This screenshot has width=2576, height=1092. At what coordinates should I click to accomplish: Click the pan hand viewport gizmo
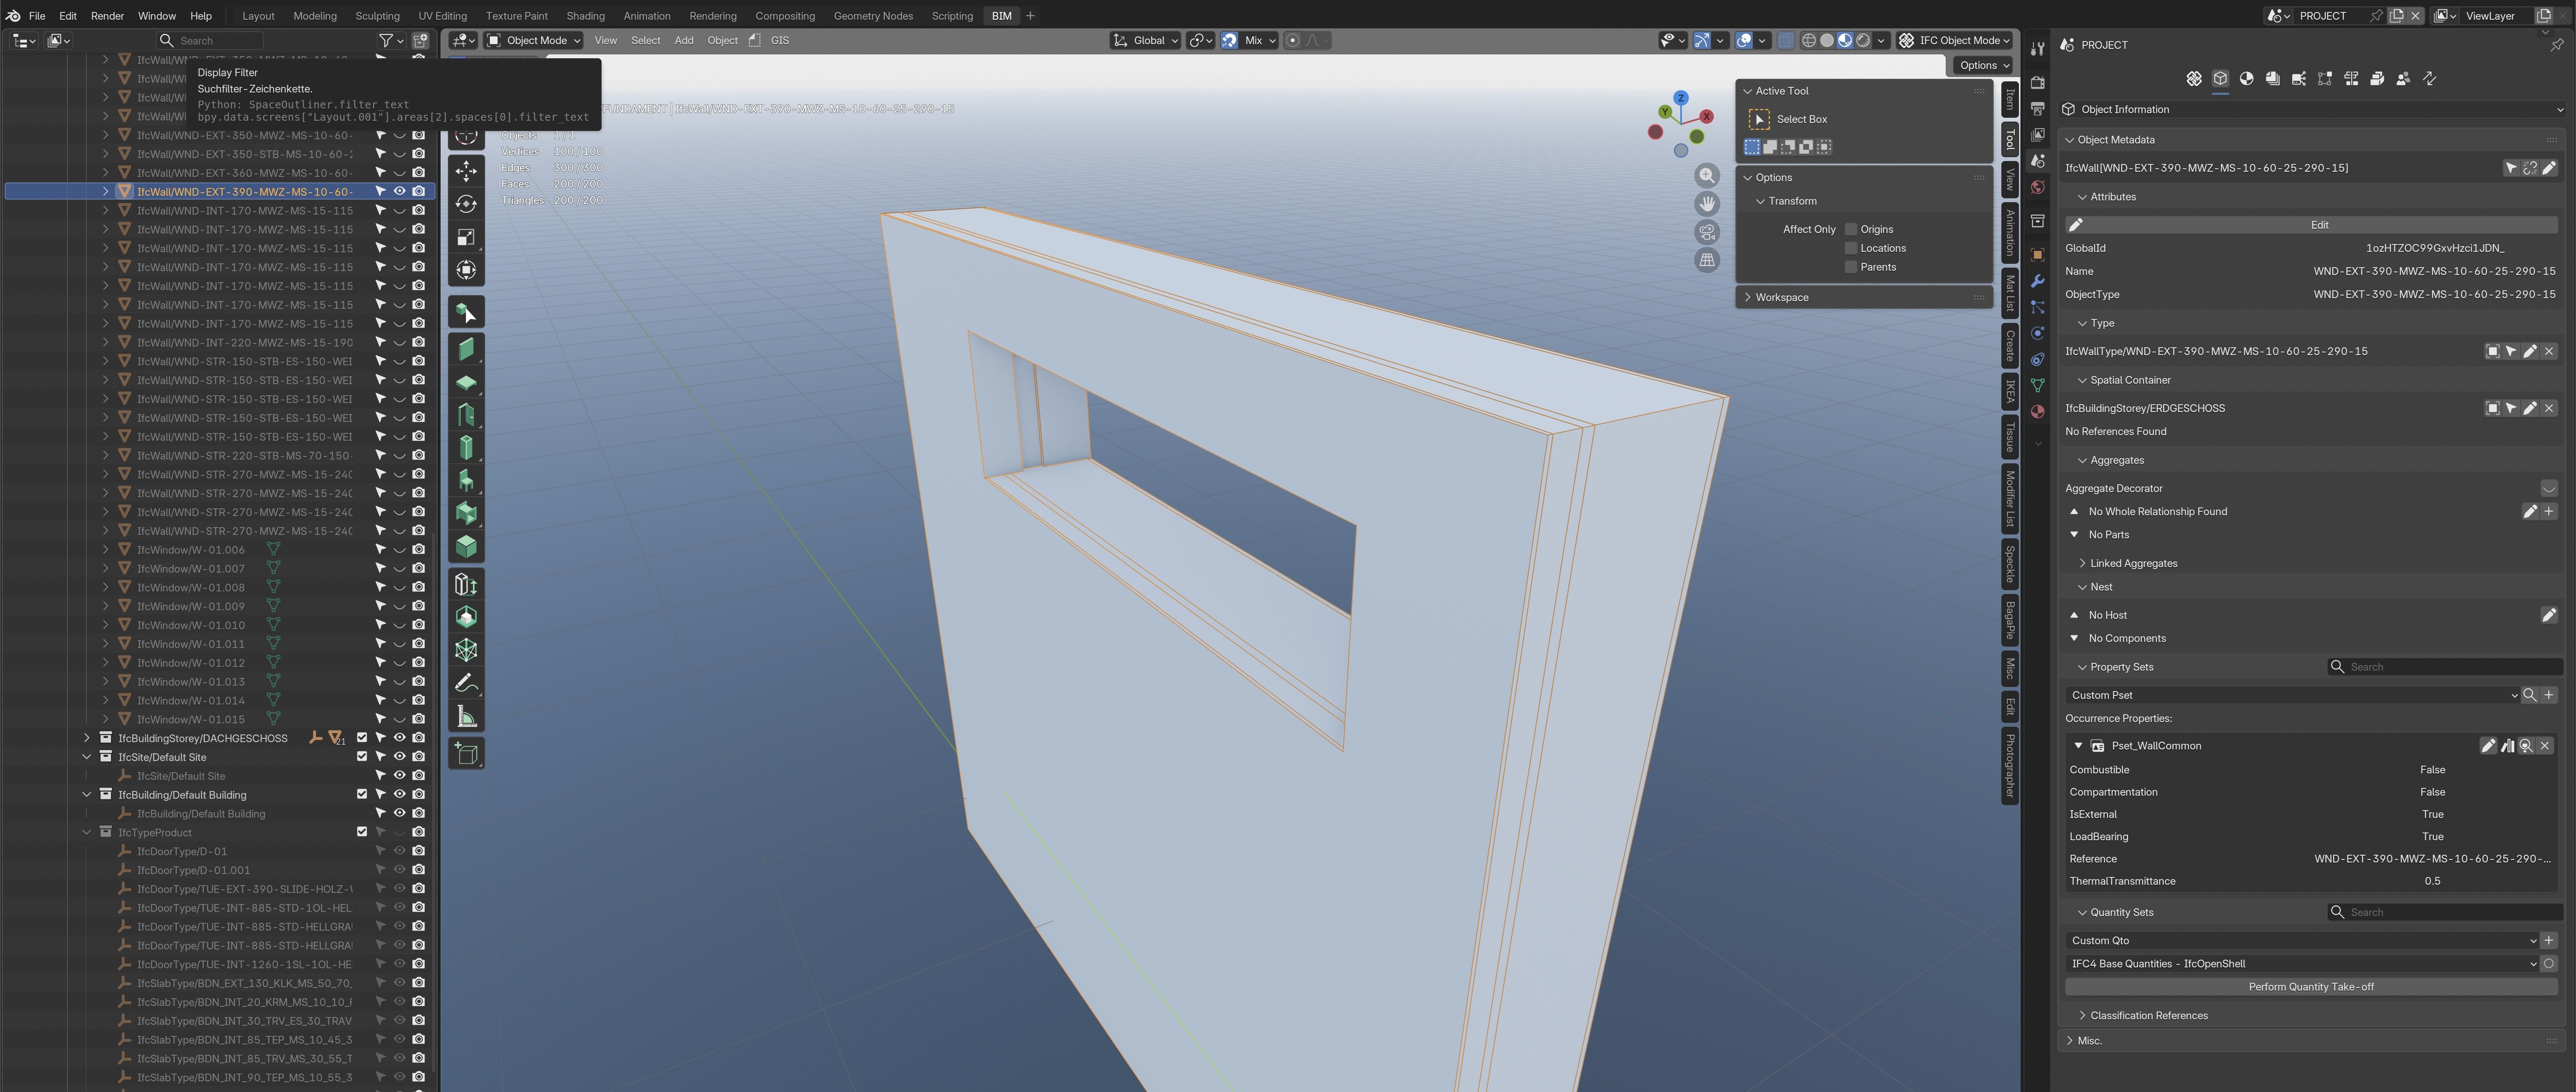[1707, 204]
